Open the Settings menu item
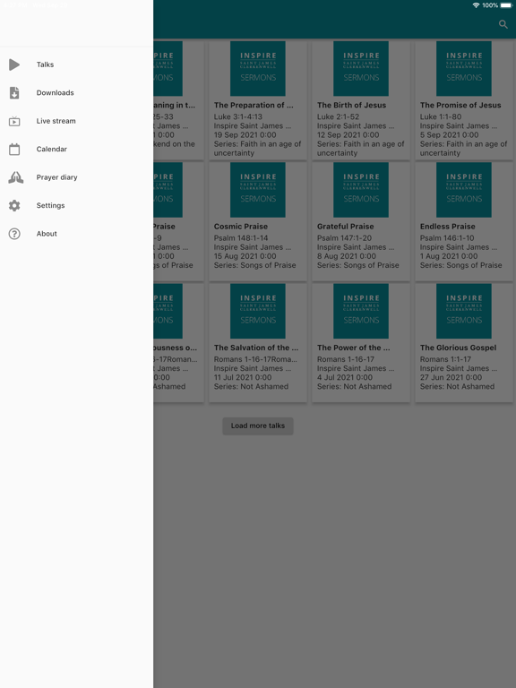The width and height of the screenshot is (516, 688). (x=77, y=205)
